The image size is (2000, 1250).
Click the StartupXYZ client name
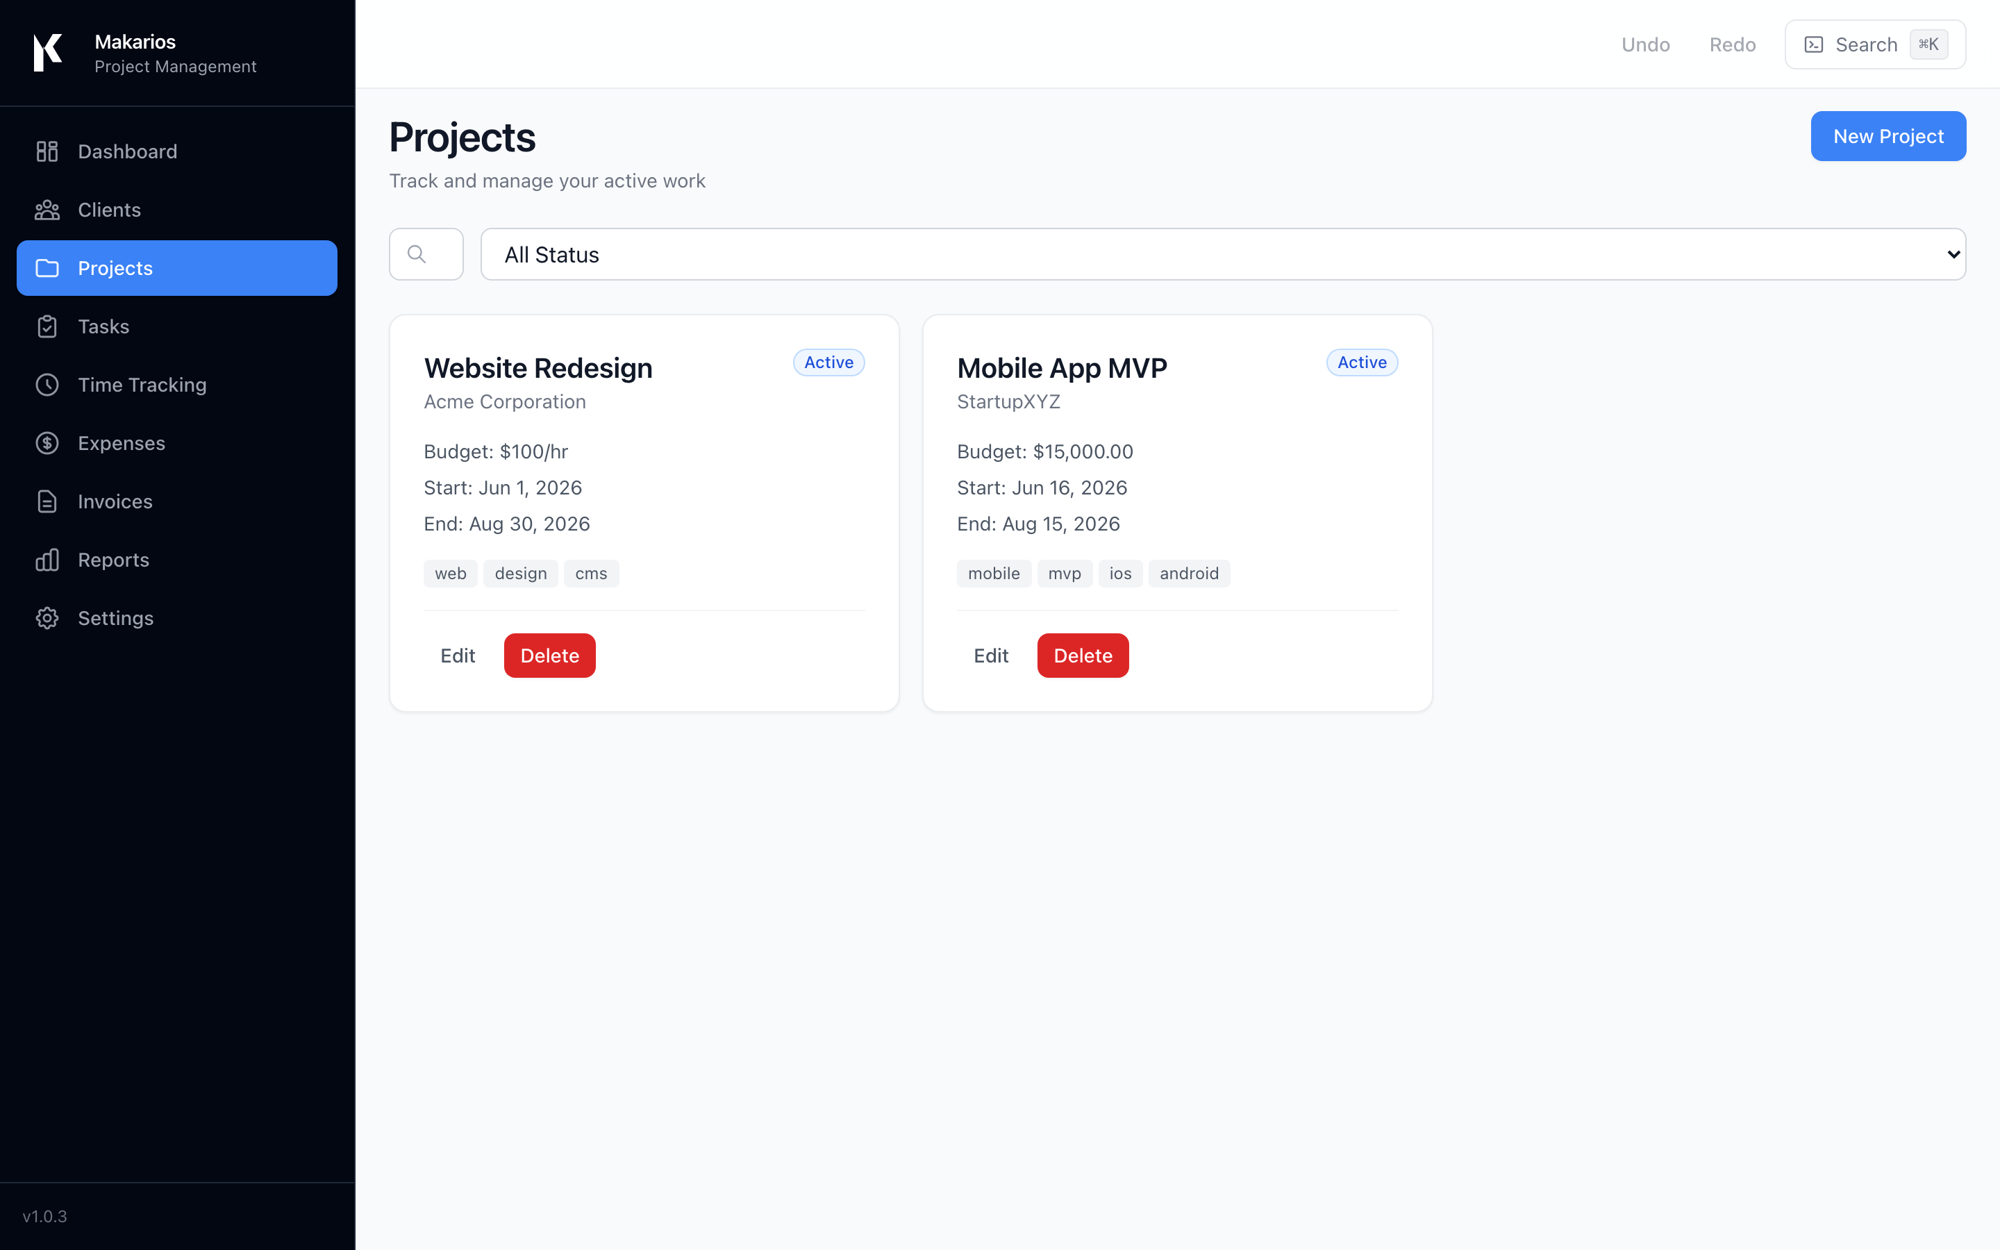pyautogui.click(x=1008, y=402)
